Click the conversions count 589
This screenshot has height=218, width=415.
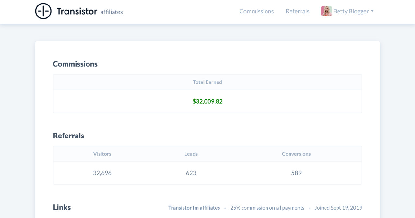click(x=296, y=173)
